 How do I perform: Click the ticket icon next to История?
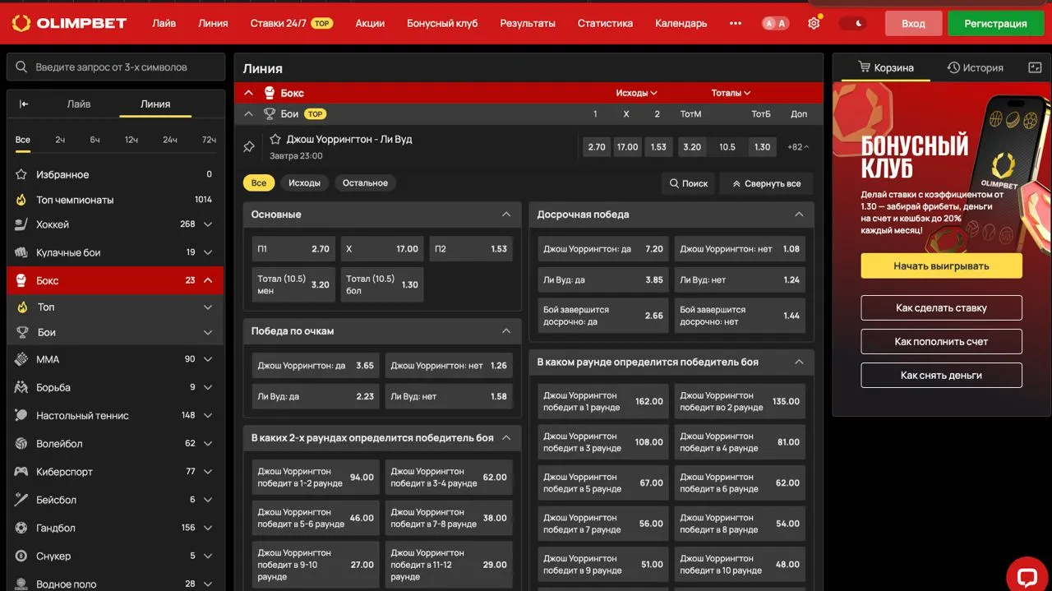[1035, 67]
